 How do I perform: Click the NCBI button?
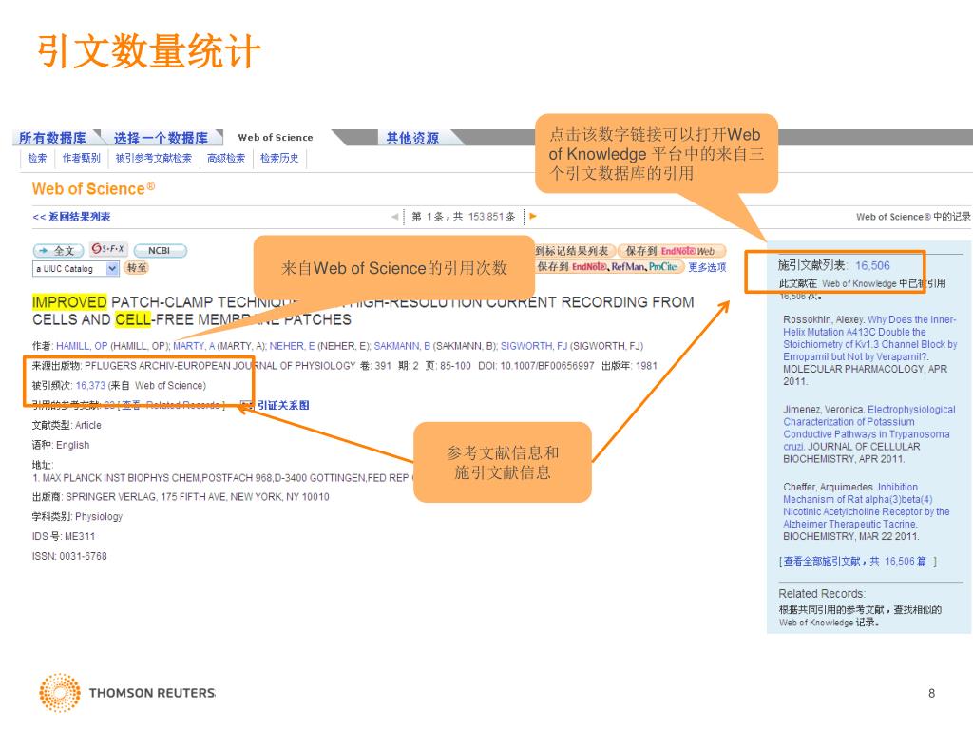click(160, 251)
